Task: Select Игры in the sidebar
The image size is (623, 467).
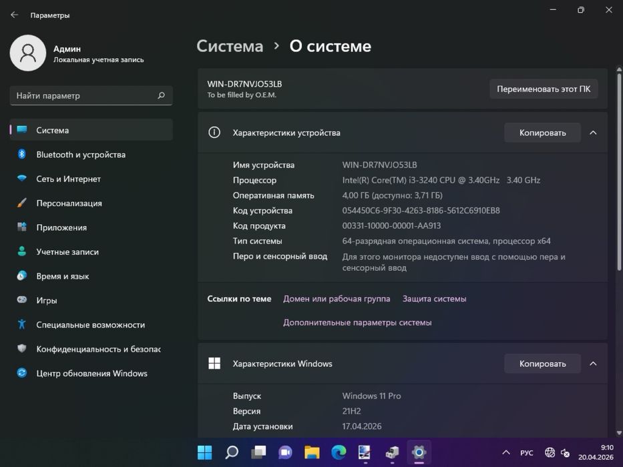Action: 46,301
